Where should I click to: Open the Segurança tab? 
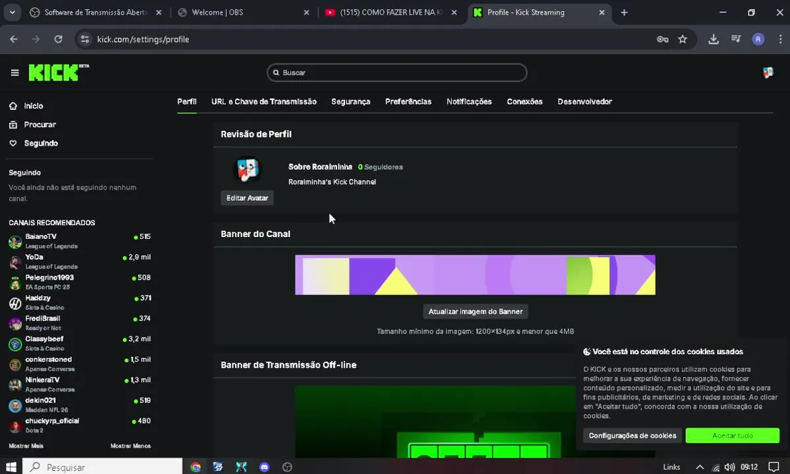pos(351,101)
